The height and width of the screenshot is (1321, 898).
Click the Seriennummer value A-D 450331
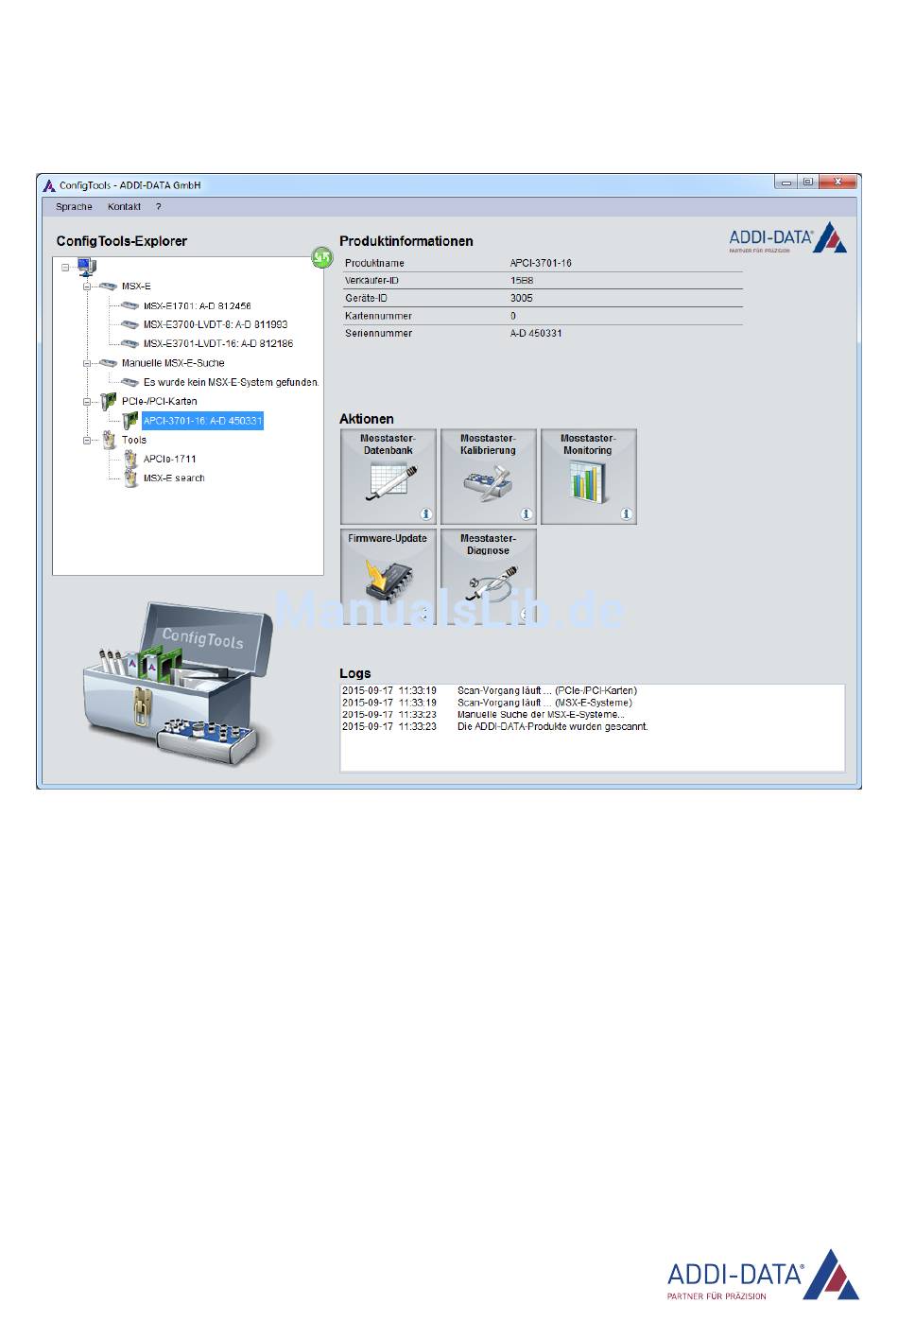point(536,333)
